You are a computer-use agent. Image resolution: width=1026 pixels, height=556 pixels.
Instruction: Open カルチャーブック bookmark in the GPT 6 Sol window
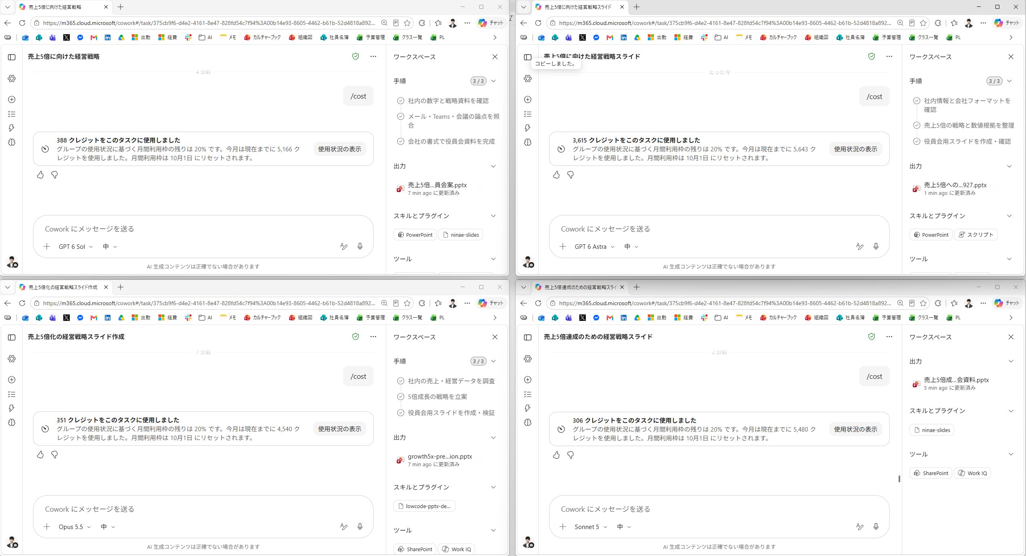click(x=262, y=37)
